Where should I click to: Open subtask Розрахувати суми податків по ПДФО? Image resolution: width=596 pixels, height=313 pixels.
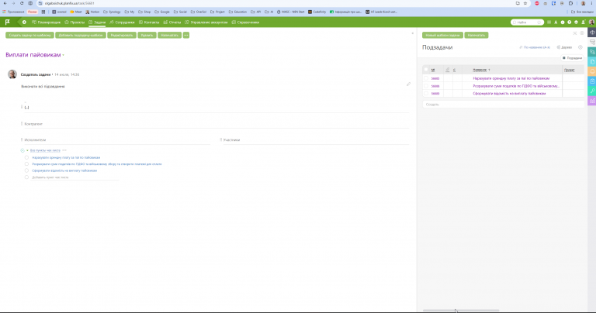pos(516,86)
